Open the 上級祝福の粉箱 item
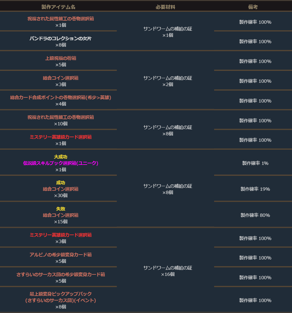The image size is (292, 313). coord(61,58)
